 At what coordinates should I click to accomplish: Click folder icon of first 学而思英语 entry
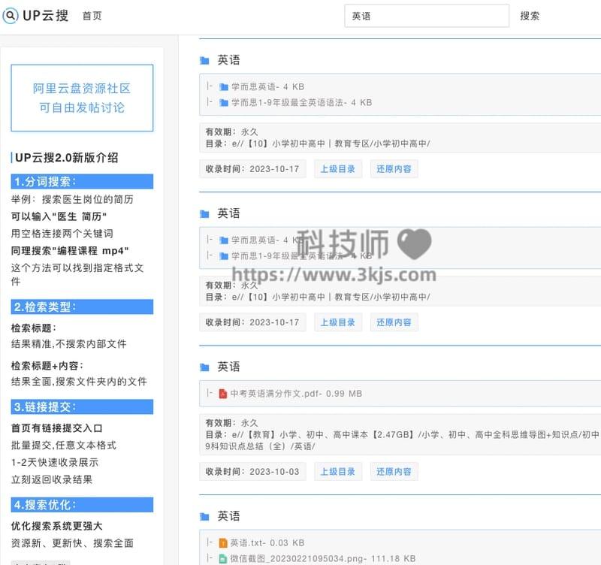click(x=224, y=87)
